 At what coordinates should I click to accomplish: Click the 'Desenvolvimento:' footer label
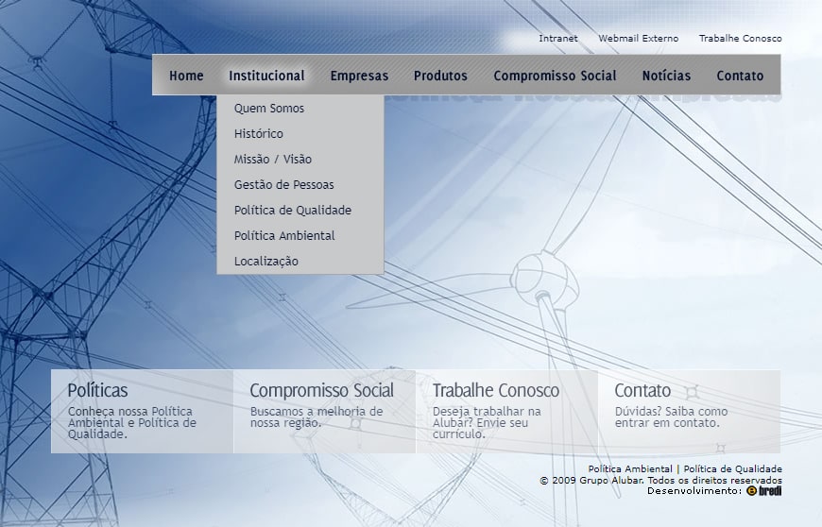pos(694,491)
